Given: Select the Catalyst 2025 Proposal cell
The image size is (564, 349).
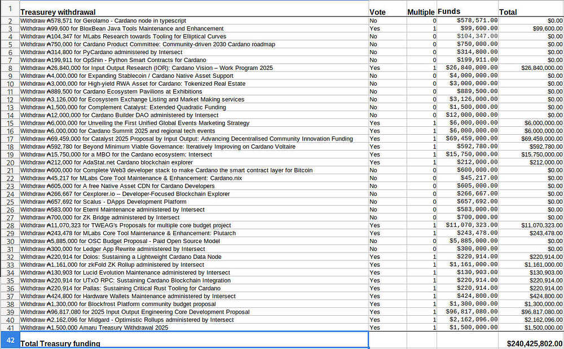Looking at the screenshot, I should [194, 139].
